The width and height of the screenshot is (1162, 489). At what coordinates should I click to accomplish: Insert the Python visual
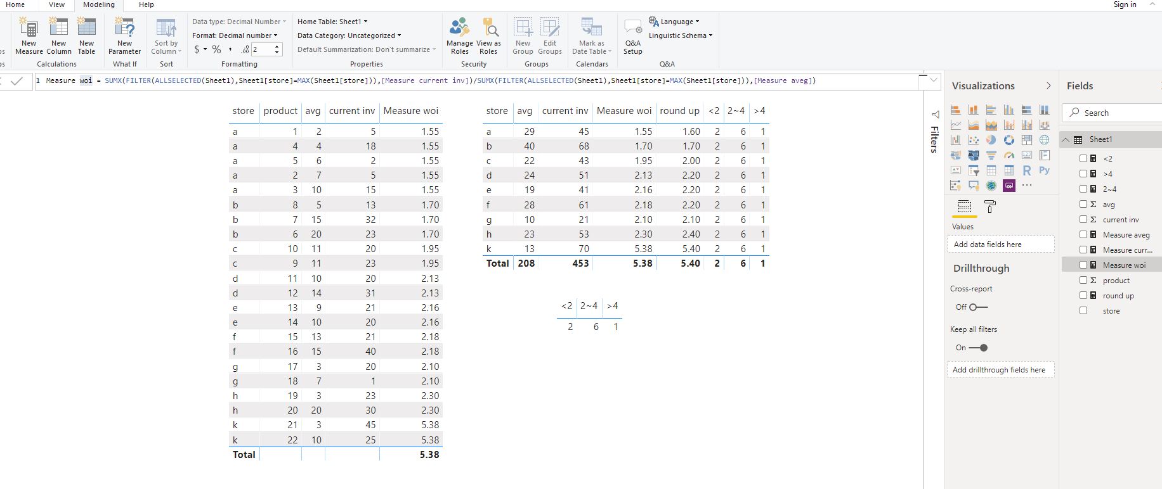point(1045,170)
